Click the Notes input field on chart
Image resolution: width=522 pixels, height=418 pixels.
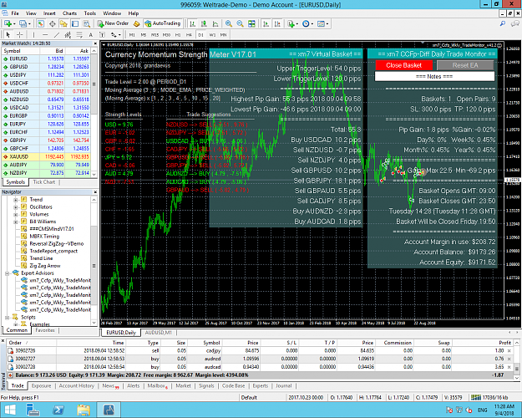coord(434,76)
